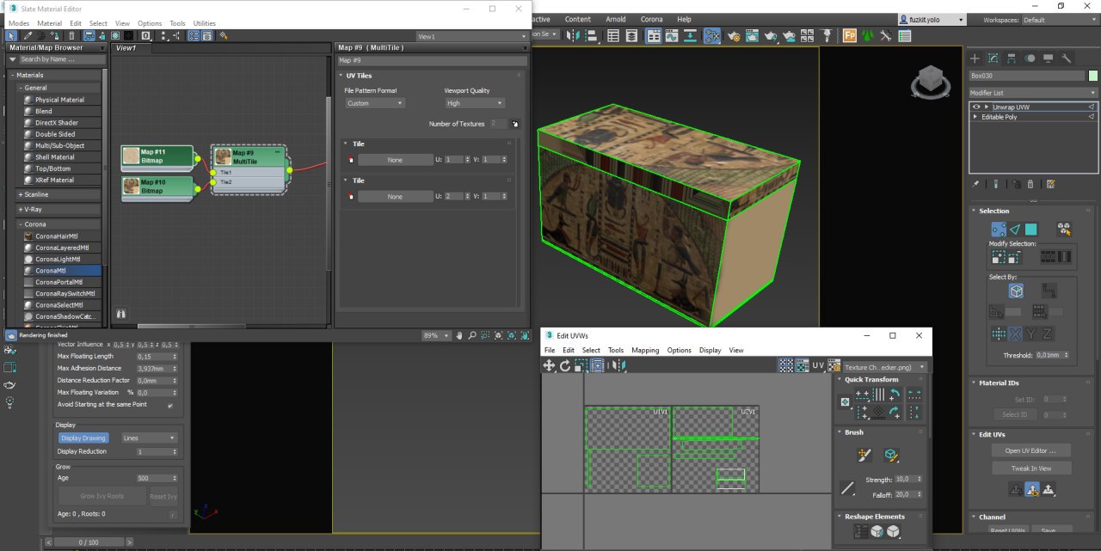Select Polygon sub-object mode in Selection rollout
1101x551 pixels.
pos(1031,230)
